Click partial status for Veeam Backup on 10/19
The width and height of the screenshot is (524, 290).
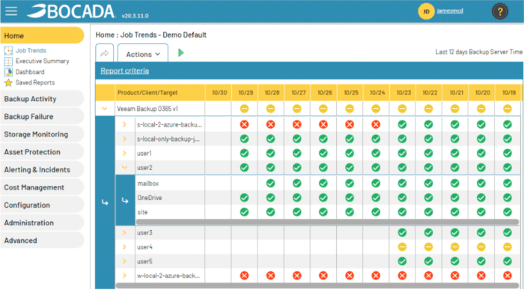pos(508,109)
